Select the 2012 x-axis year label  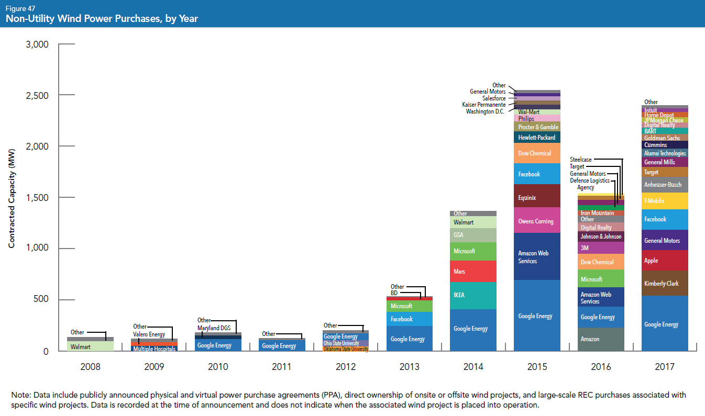pyautogui.click(x=346, y=367)
